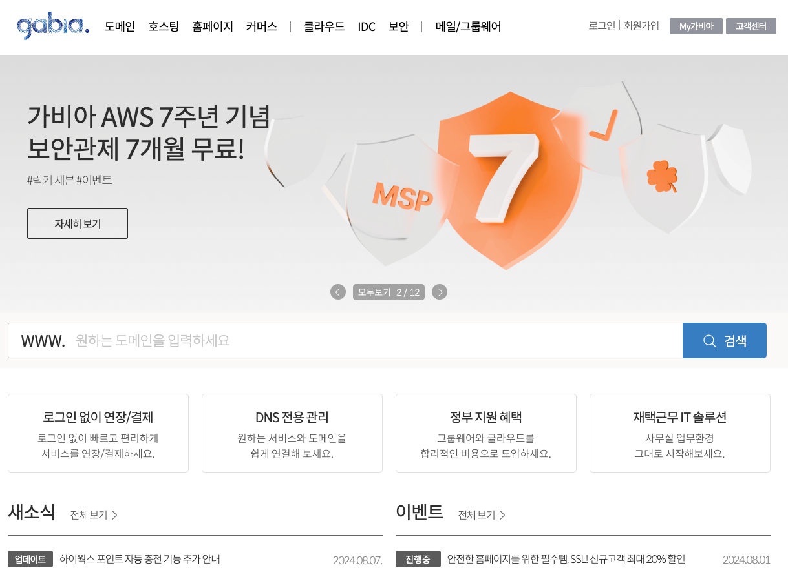Click the gabia logo
This screenshot has height=570, width=788.
tap(53, 26)
